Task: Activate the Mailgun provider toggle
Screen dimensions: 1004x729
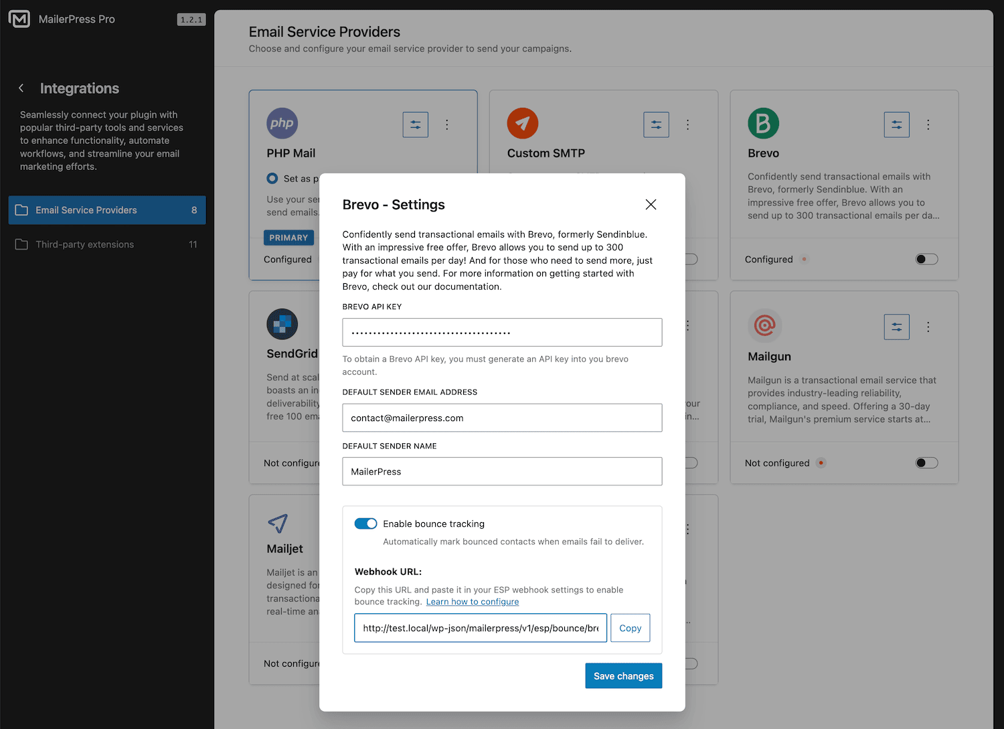Action: (926, 463)
